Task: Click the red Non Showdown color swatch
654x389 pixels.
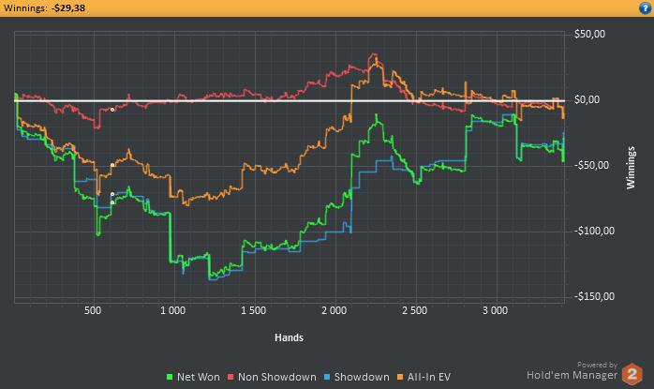Action: [x=230, y=378]
